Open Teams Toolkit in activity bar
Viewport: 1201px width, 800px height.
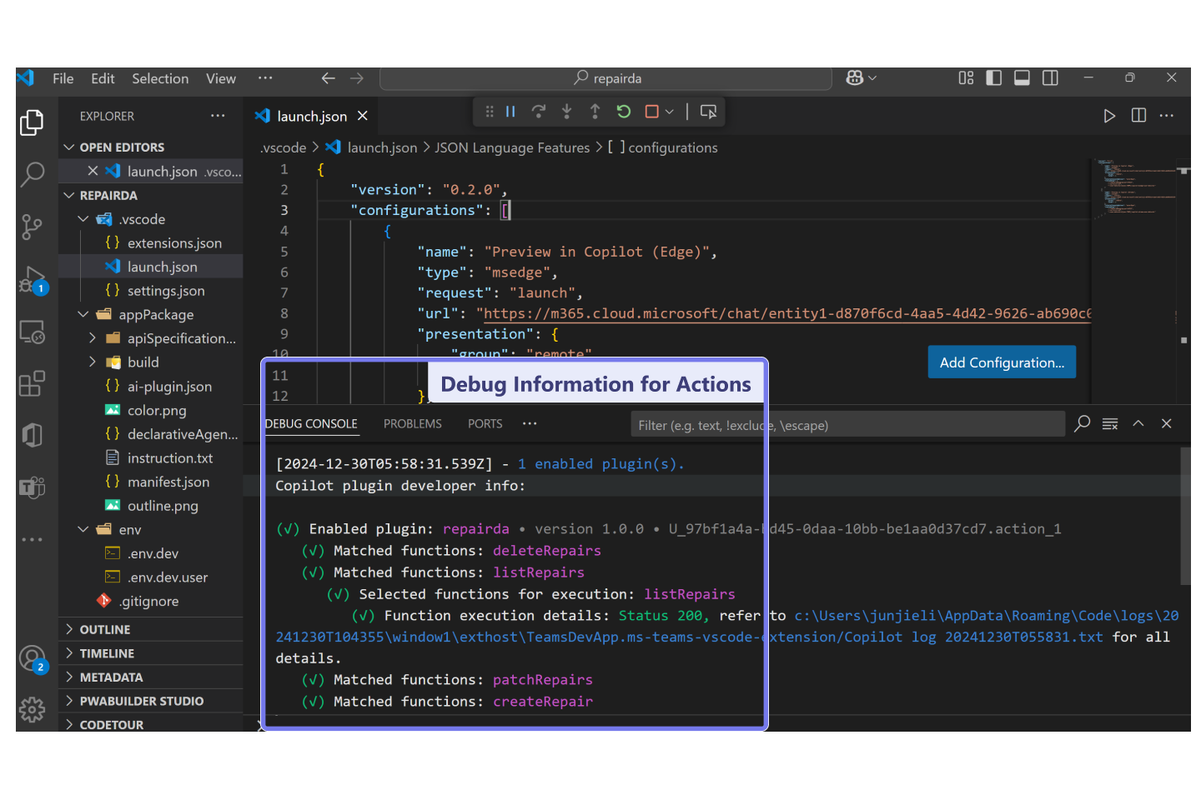point(32,487)
